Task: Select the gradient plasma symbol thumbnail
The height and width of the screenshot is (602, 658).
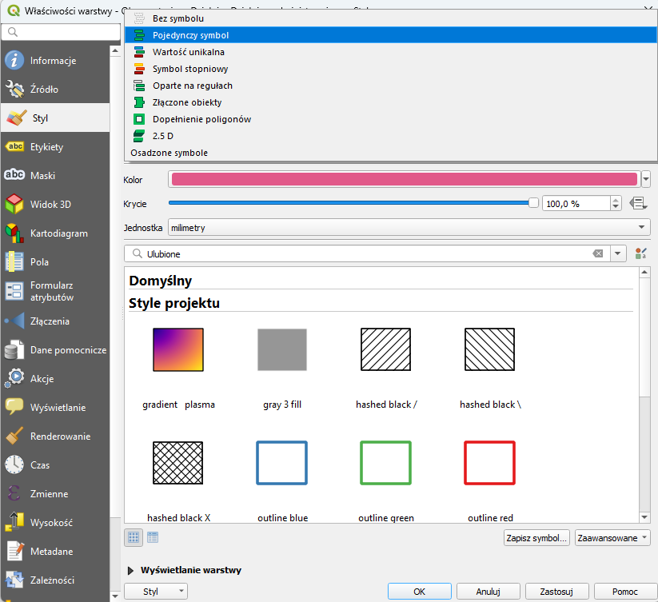Action: [178, 350]
